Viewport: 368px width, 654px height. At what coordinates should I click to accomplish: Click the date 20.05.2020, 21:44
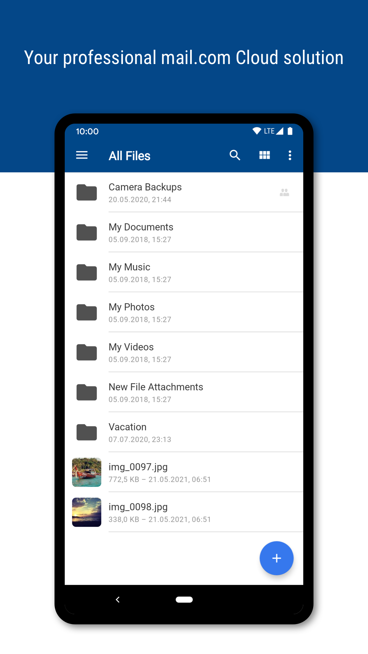(140, 200)
